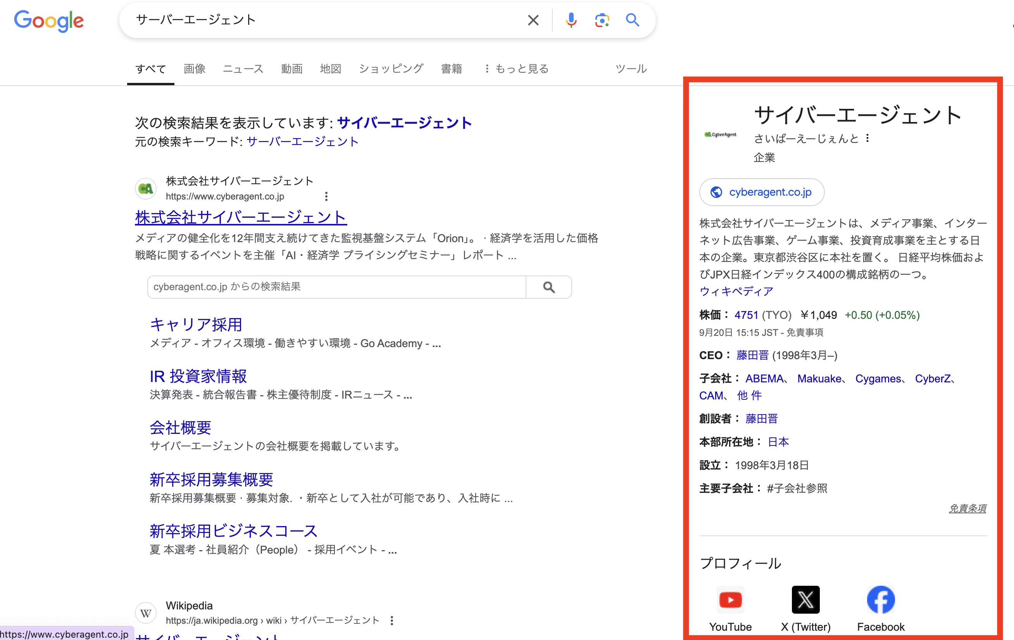The image size is (1014, 640).
Task: Open CyberZ subsidiary link
Action: click(x=933, y=379)
